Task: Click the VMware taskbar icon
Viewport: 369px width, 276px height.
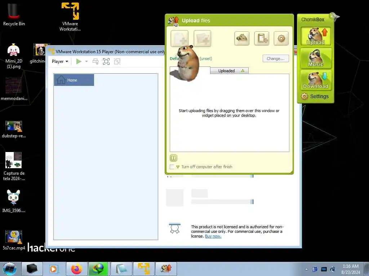Action: point(144,269)
